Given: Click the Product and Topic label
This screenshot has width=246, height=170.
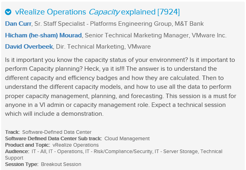Looking at the screenshot, I should (27, 145).
